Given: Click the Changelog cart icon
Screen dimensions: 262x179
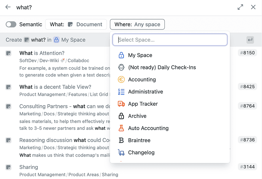Looking at the screenshot, I should click(121, 153).
